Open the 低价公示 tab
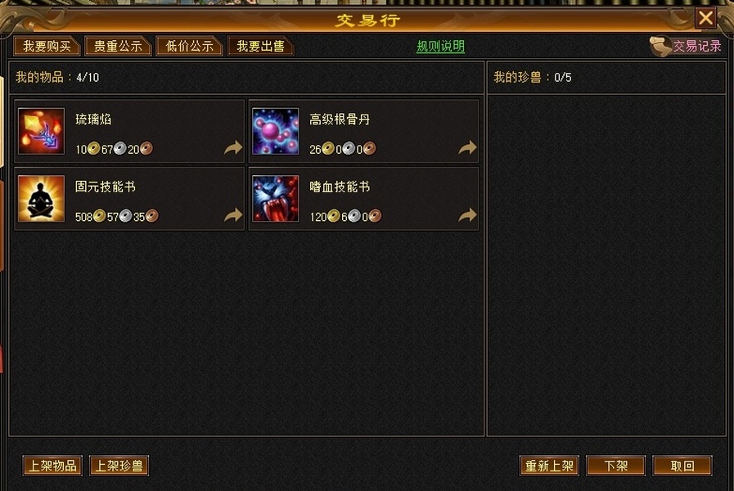This screenshot has width=734, height=491. tap(189, 46)
